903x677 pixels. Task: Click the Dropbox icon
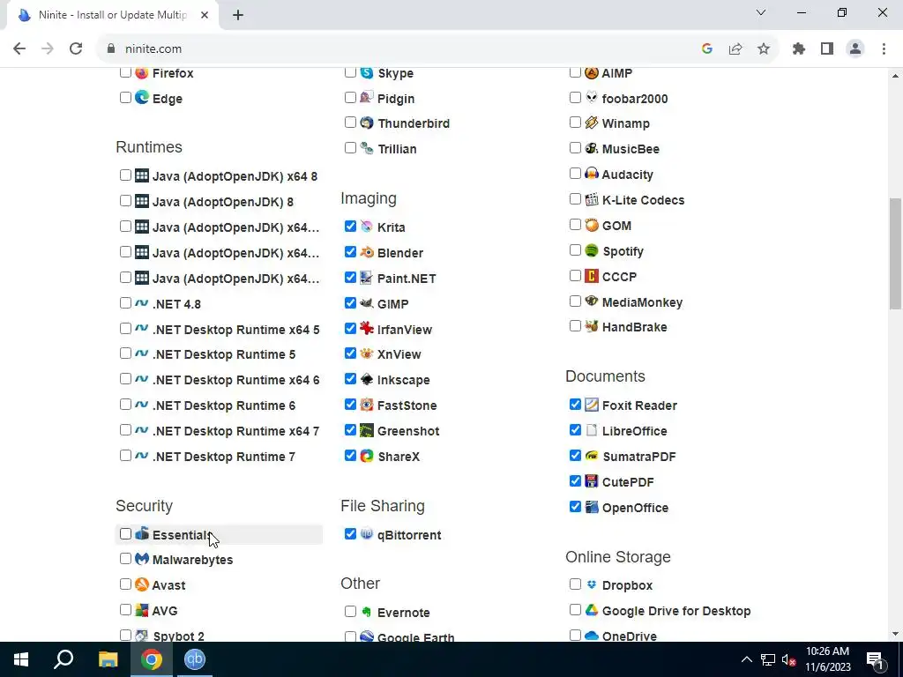(592, 584)
